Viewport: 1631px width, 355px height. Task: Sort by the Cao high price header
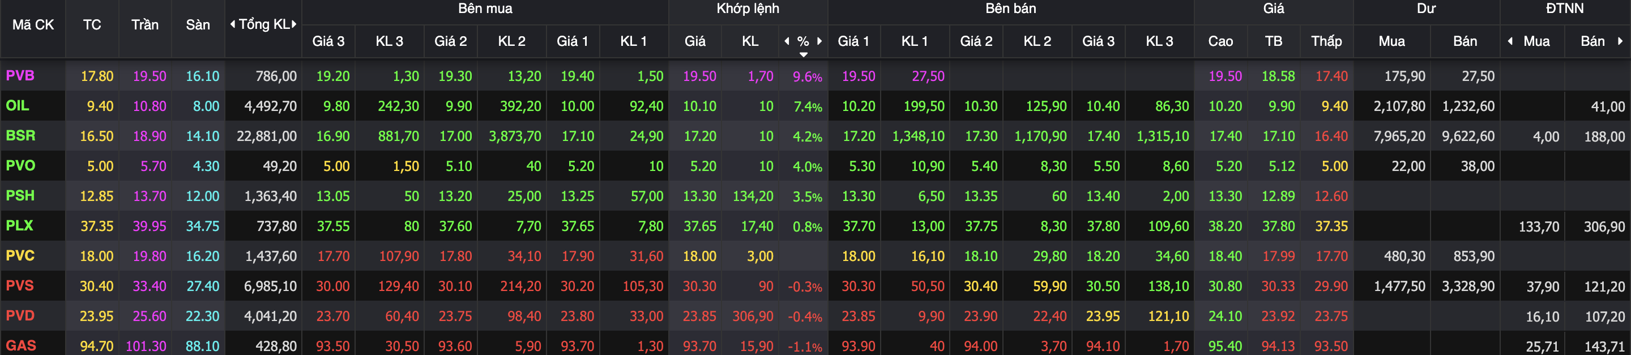pos(1220,41)
